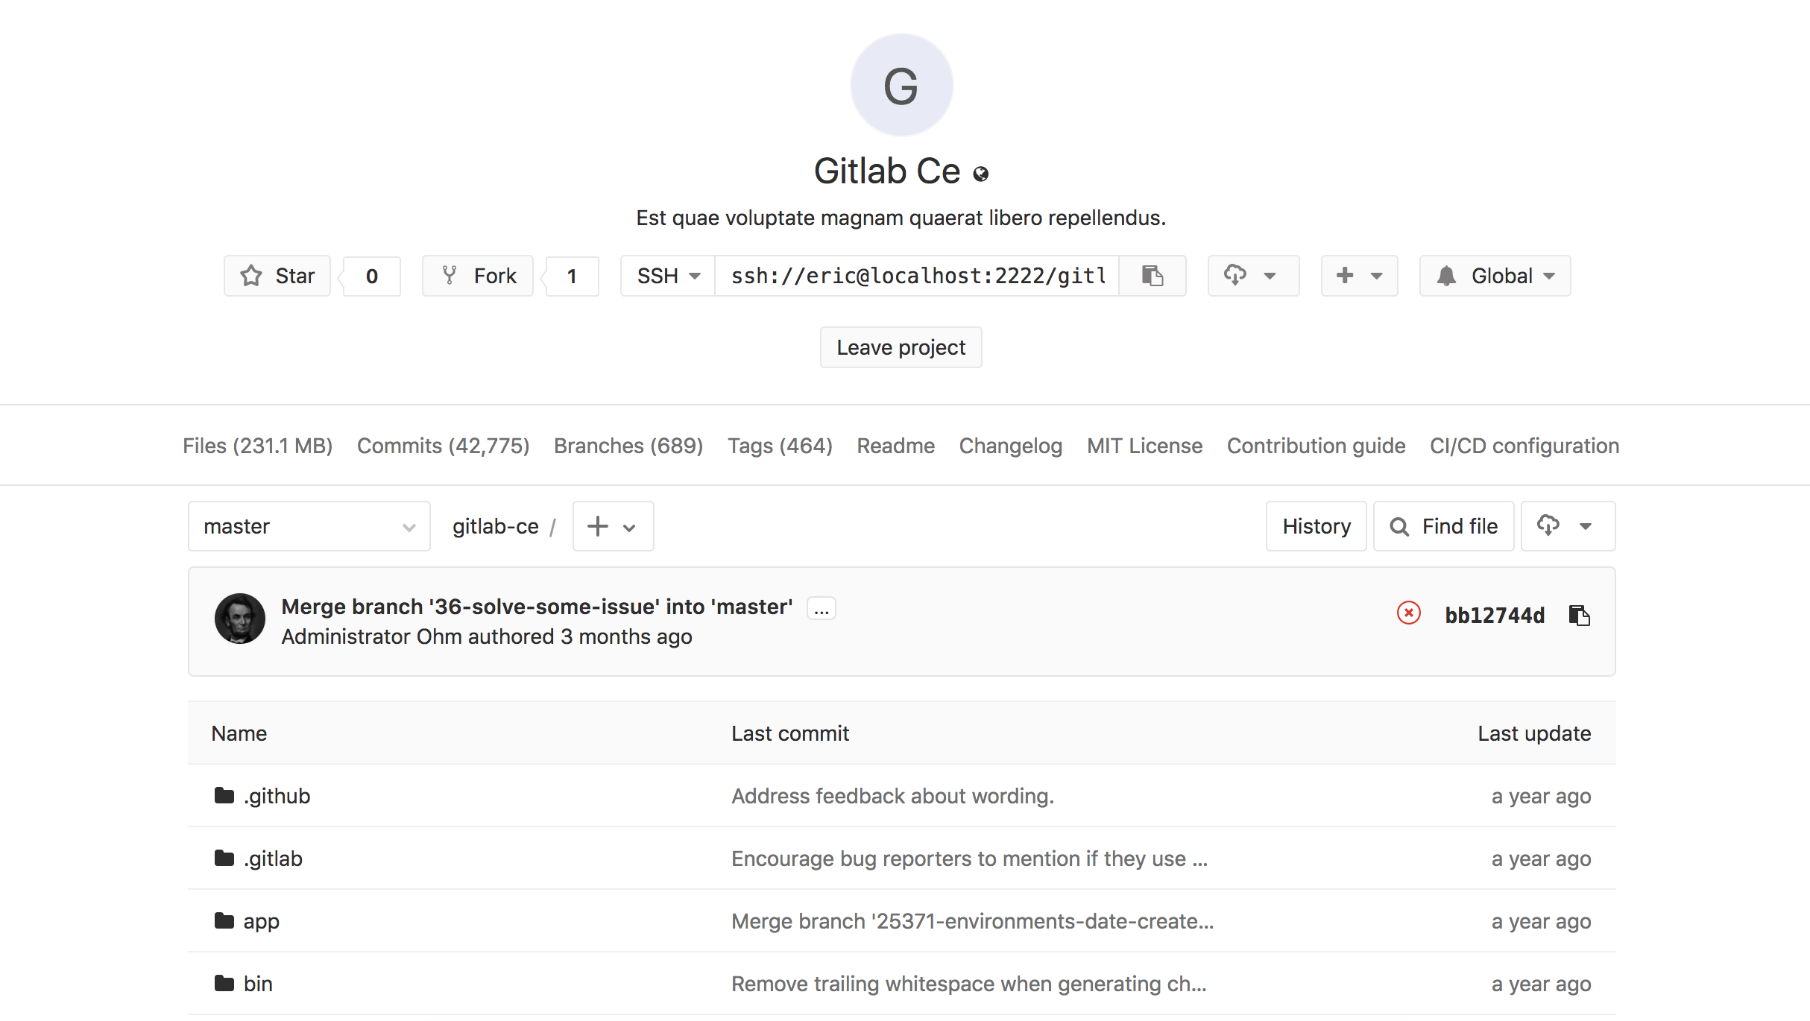Click the Fork icon button
The image size is (1810, 1021).
tap(478, 276)
